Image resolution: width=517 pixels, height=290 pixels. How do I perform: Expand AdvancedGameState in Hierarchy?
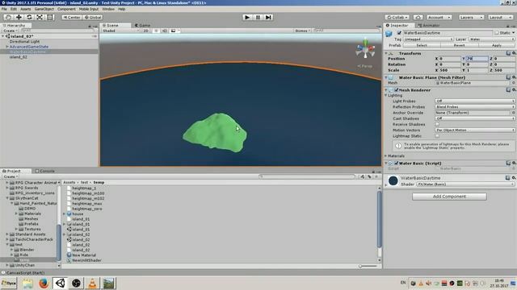tap(7, 47)
